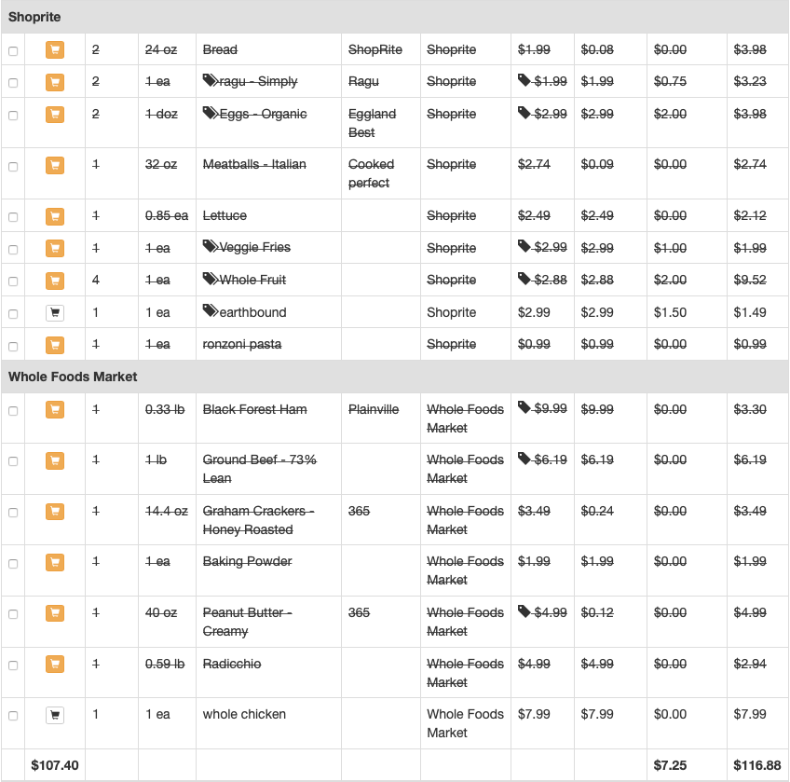The image size is (790, 782).
Task: Click orange cart icon for Lettuce row
Action: click(x=55, y=216)
